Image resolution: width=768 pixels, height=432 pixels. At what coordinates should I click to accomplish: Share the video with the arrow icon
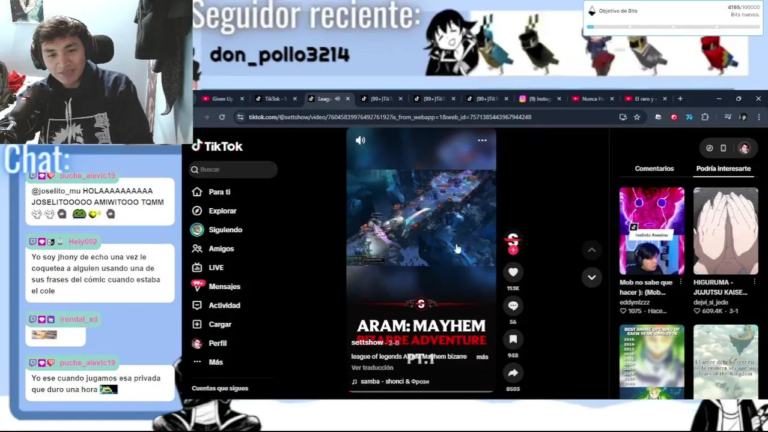tap(513, 373)
